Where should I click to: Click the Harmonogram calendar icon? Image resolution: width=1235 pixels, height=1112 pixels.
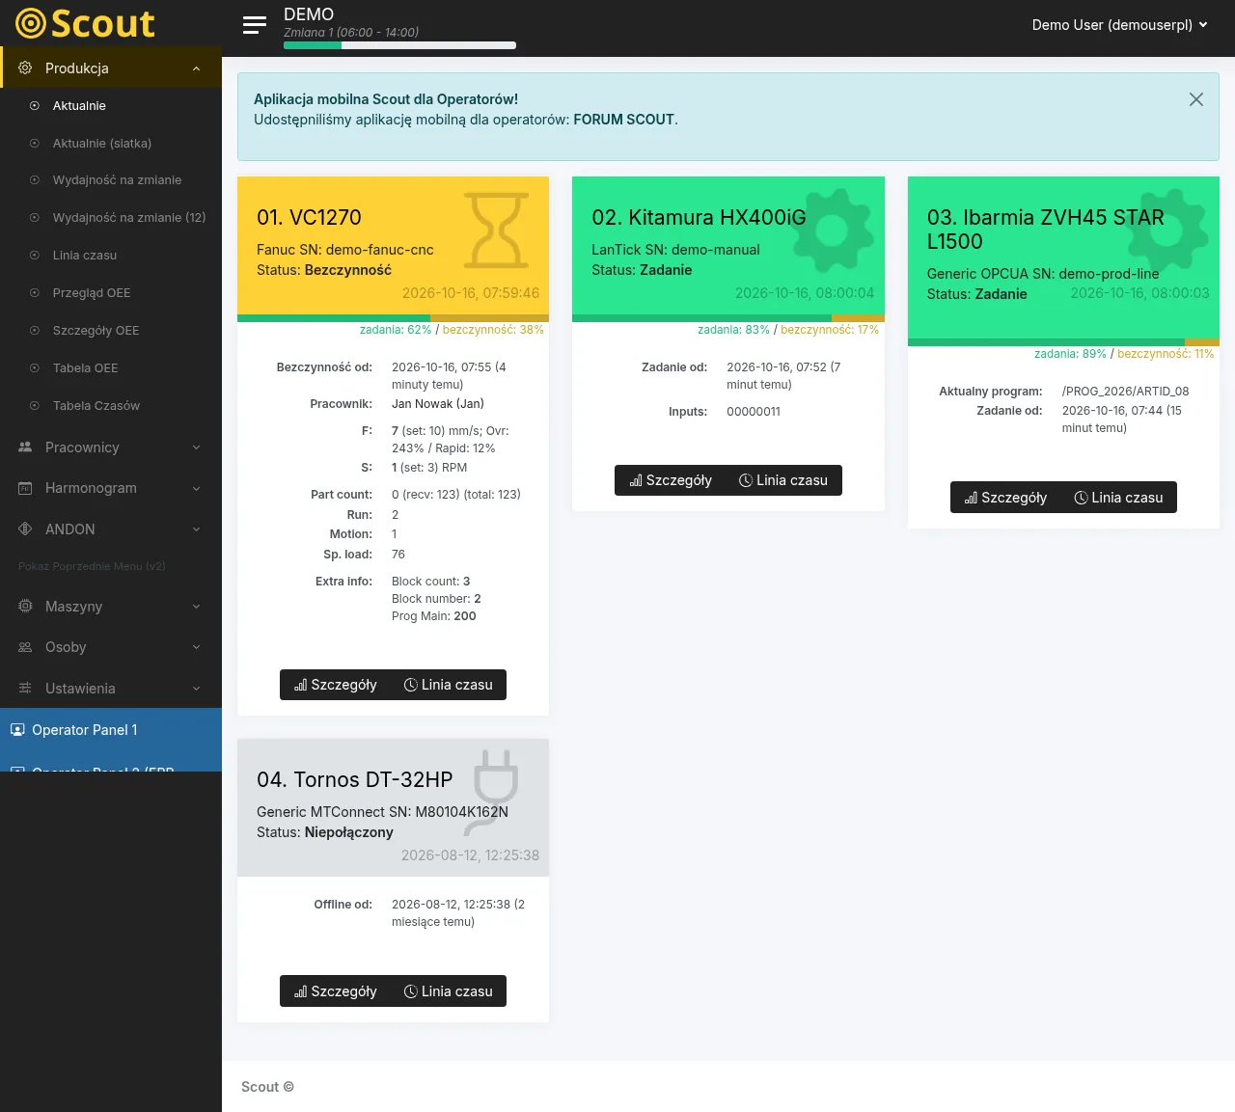[26, 488]
